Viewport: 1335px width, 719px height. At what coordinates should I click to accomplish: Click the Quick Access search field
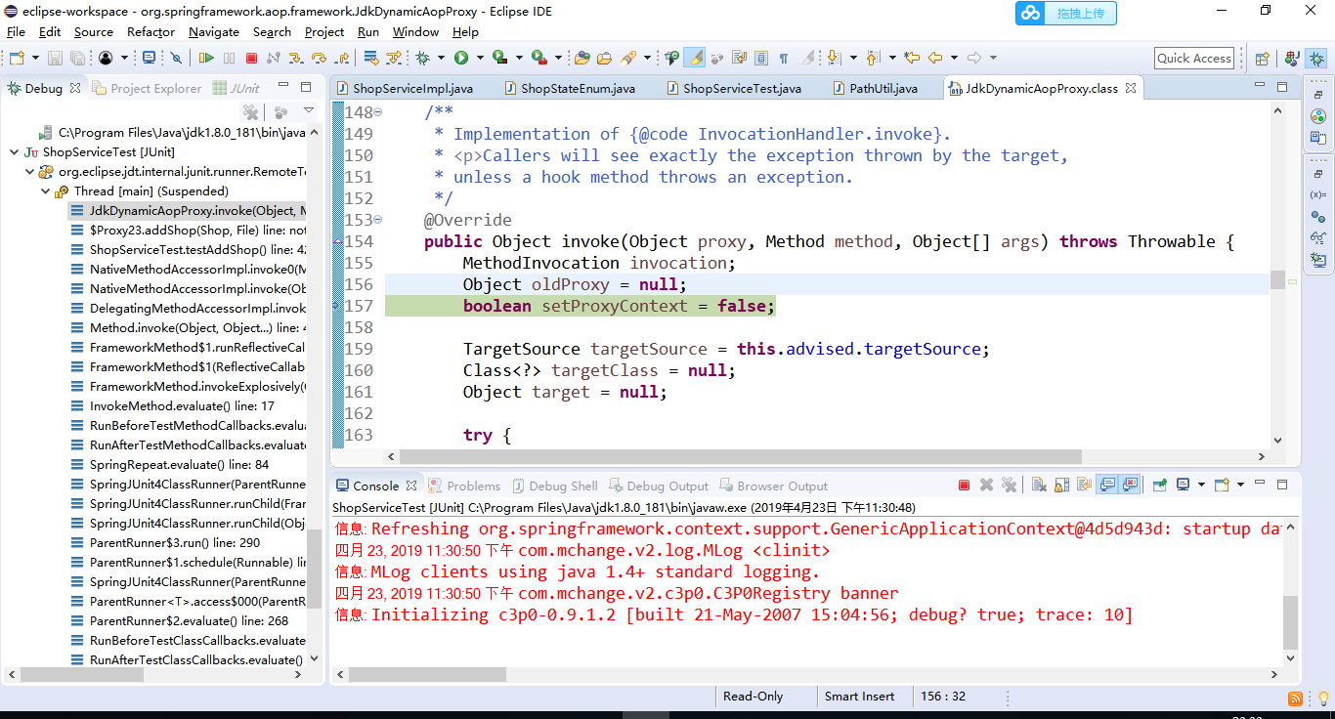[1193, 58]
